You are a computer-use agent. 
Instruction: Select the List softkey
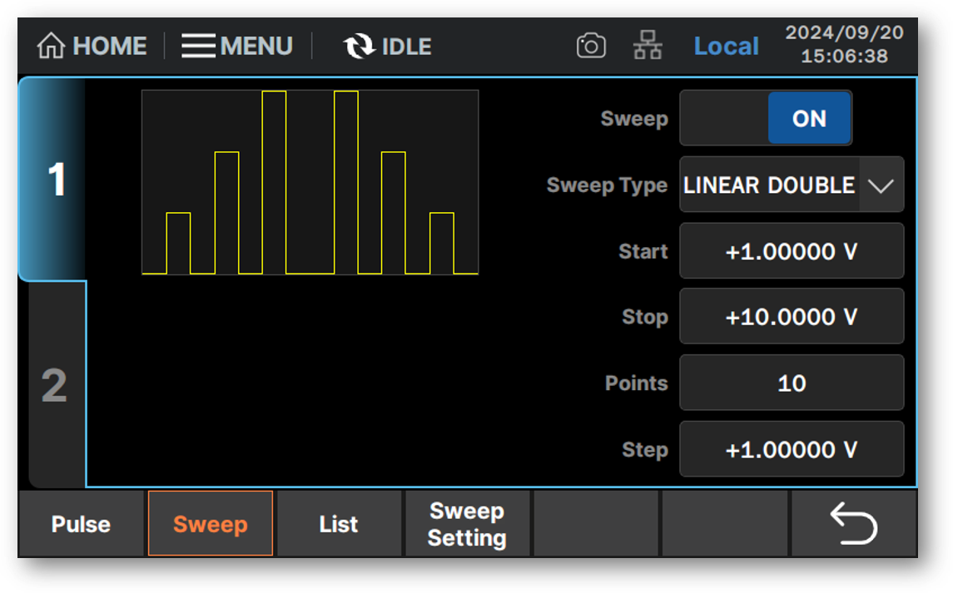click(339, 524)
